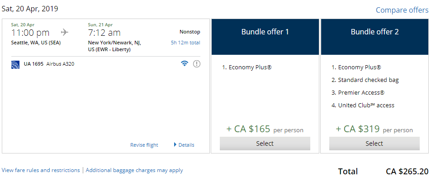Expand the flight Details triangle
Image resolution: width=436 pixels, height=182 pixels.
click(175, 145)
